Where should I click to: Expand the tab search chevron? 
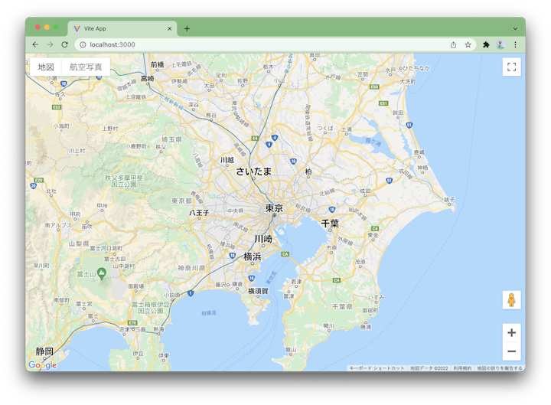[515, 28]
